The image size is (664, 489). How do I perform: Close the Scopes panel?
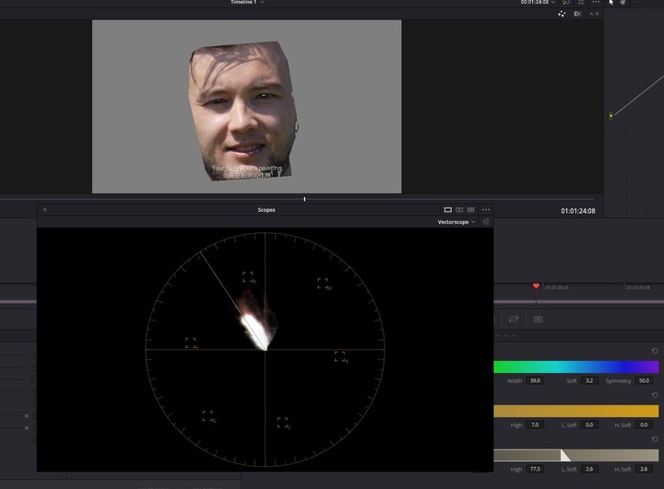(x=44, y=210)
